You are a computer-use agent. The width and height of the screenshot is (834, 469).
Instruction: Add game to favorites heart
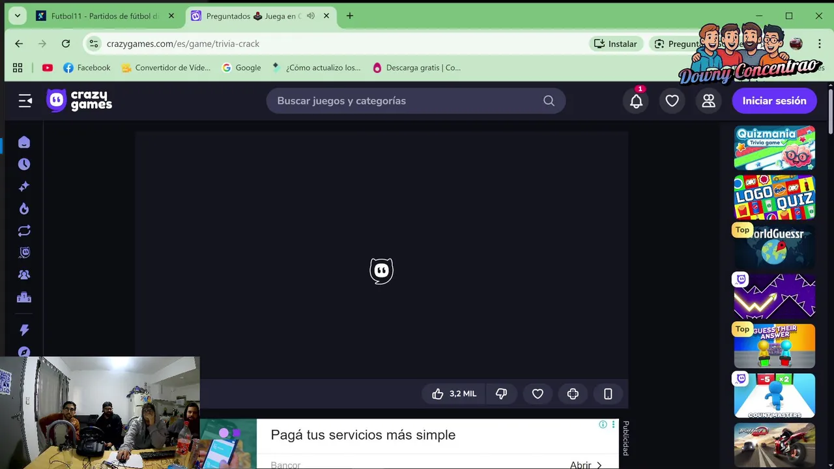538,393
